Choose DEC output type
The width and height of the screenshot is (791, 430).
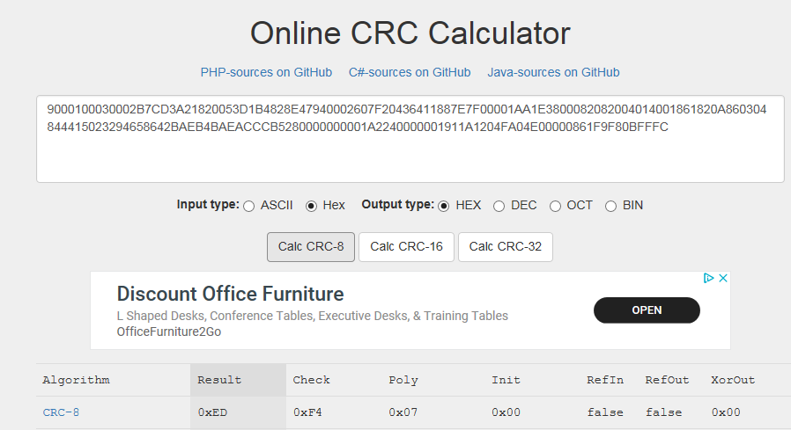[499, 206]
